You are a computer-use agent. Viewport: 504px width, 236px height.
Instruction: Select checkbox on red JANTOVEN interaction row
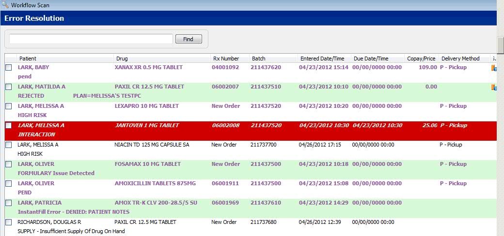point(9,126)
